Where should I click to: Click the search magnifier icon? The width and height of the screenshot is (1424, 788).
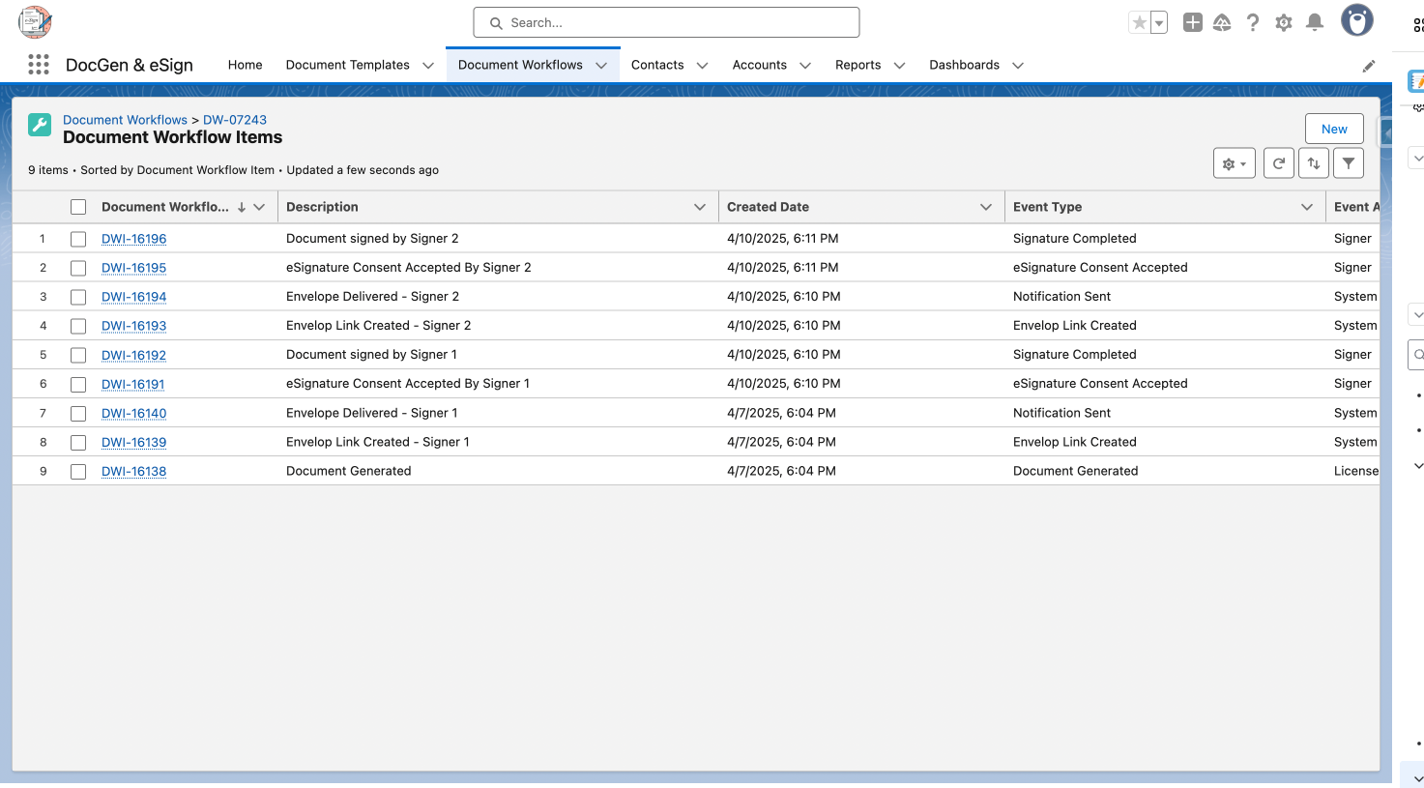(496, 23)
